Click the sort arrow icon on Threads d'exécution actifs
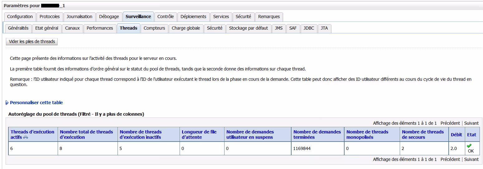483x169 pixels. pyautogui.click(x=26, y=138)
